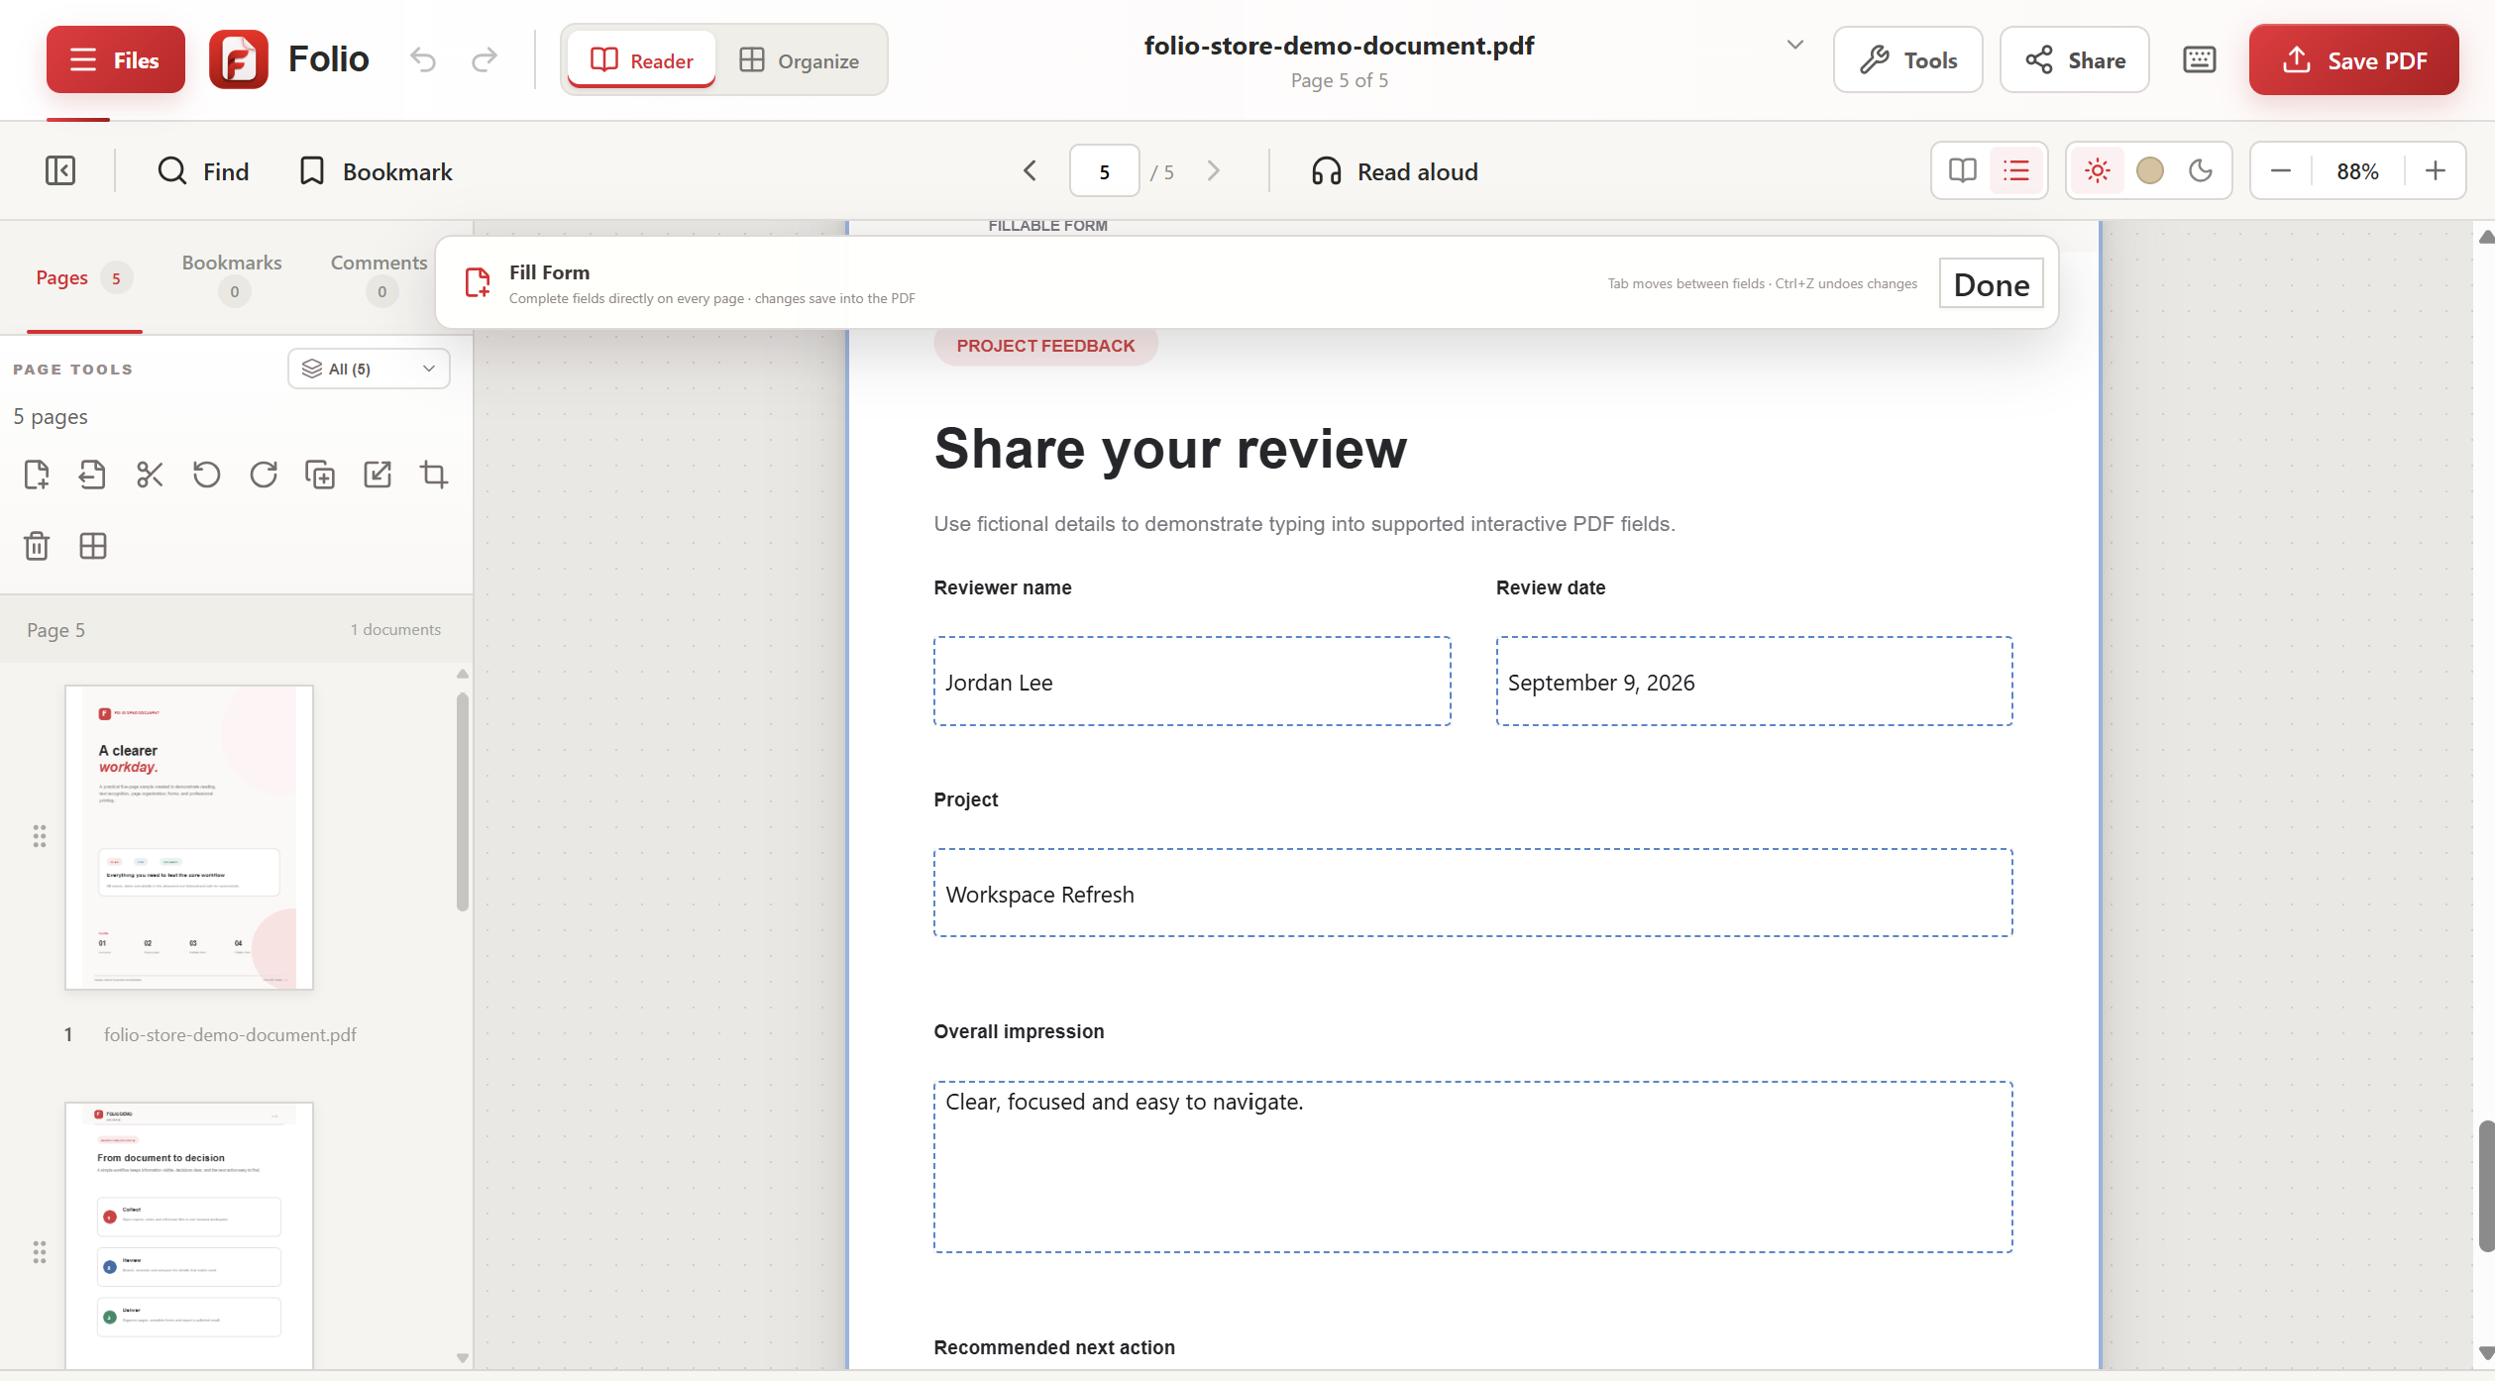The width and height of the screenshot is (2495, 1381).
Task: Click the Find button
Action: tap(203, 170)
